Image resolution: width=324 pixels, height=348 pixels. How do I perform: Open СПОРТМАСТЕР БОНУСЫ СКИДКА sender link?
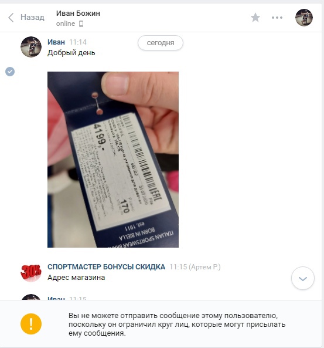(x=107, y=267)
